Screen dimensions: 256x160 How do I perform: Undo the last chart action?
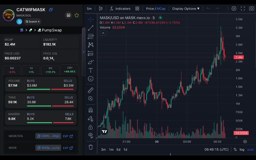pyautogui.click(x=208, y=9)
